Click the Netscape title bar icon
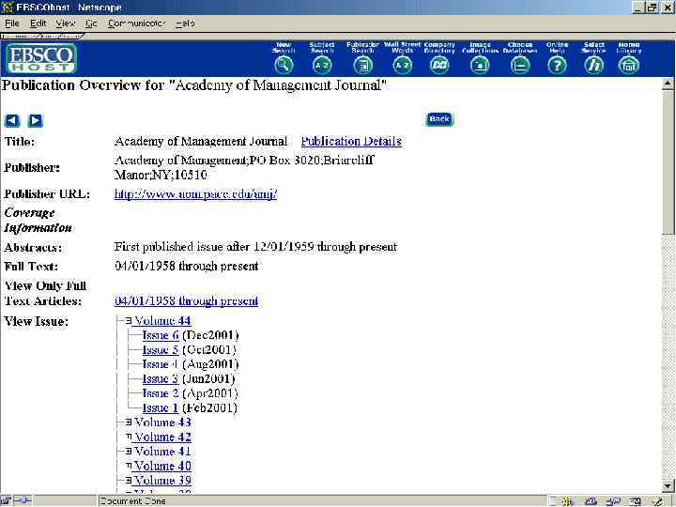676x507 pixels. 7,7
